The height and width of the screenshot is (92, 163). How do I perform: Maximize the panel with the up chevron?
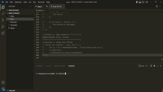[x=158, y=66]
